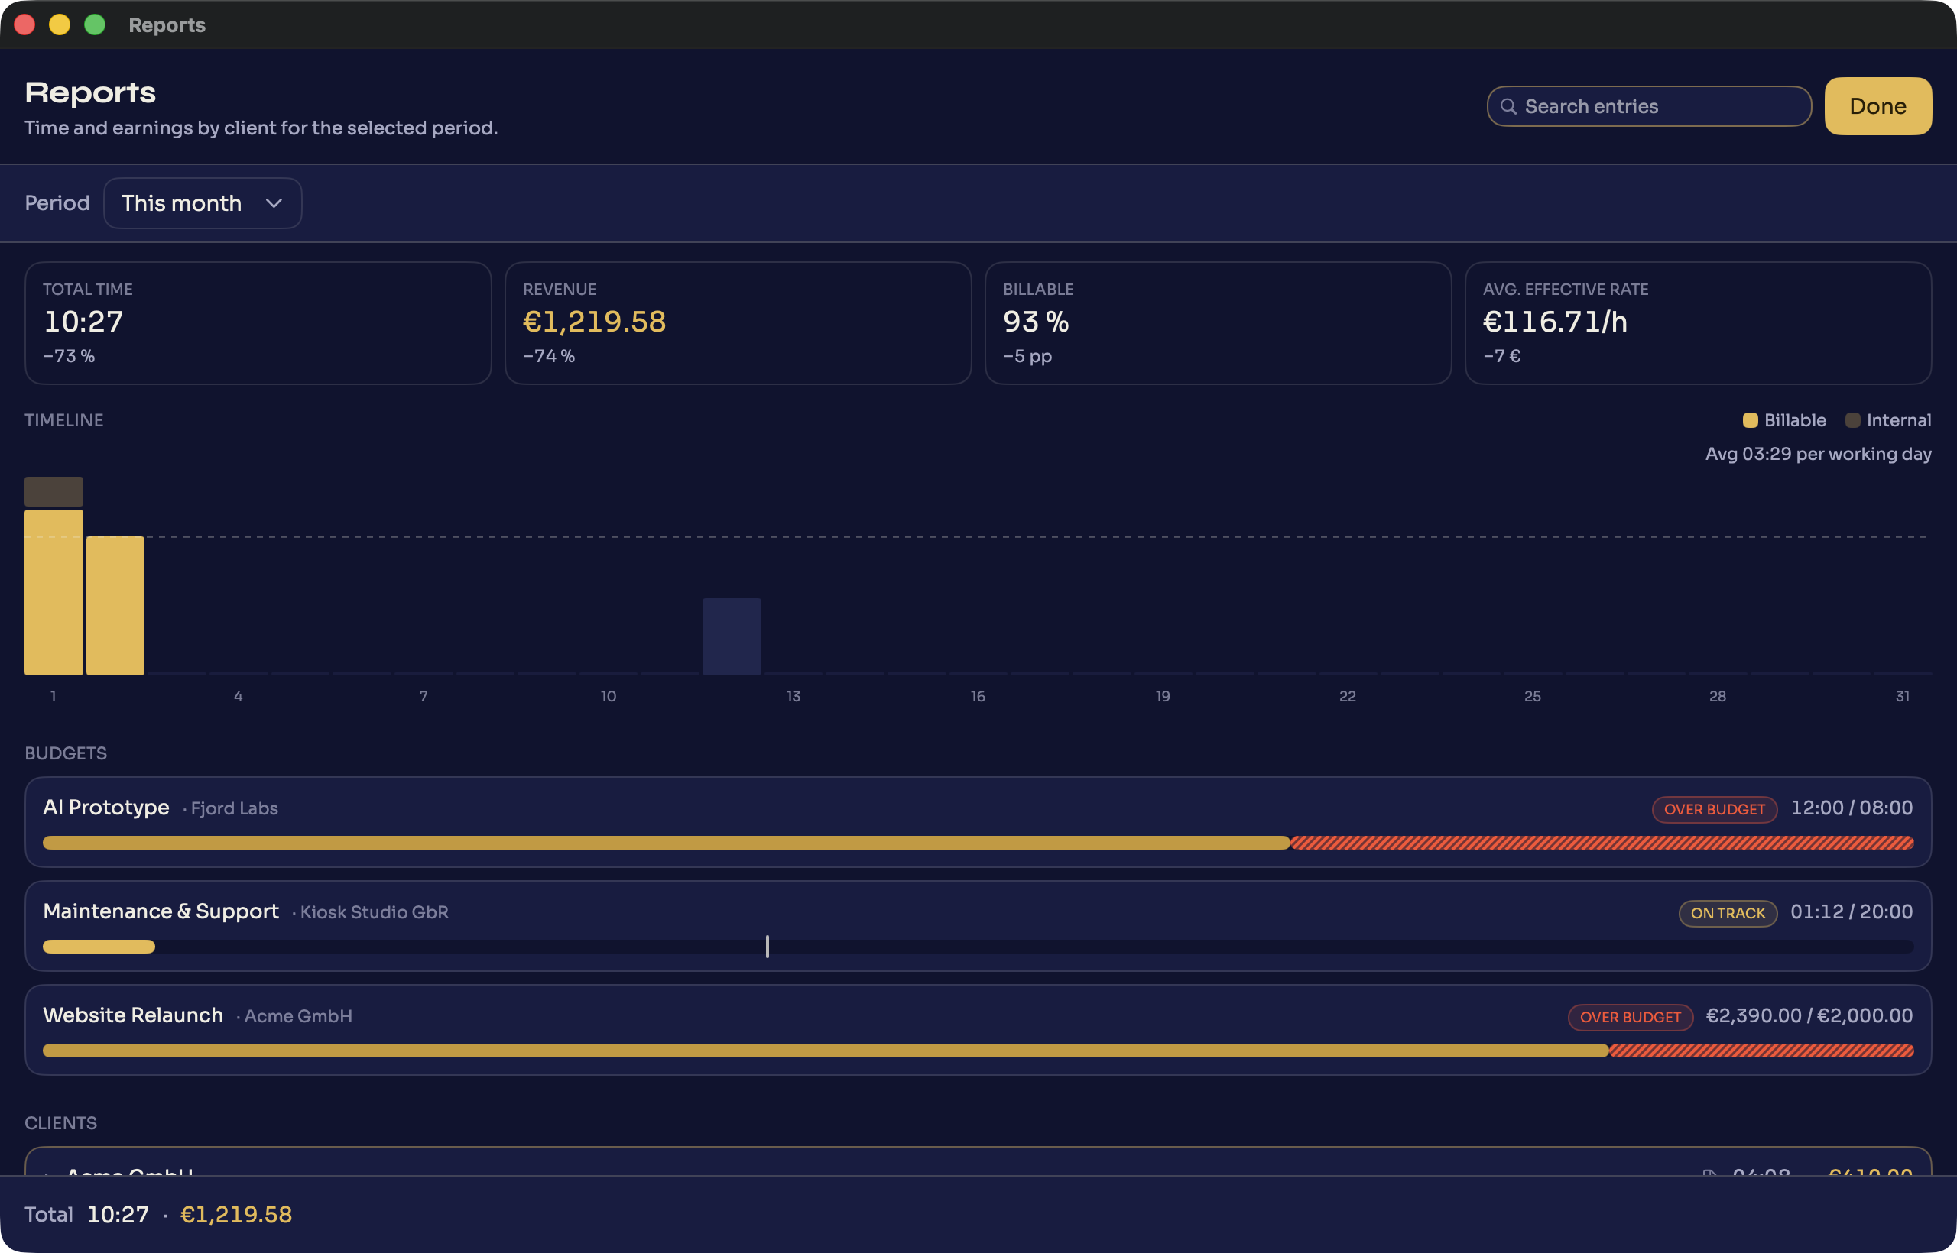
Task: Select the Total Time stat card
Action: pyautogui.click(x=258, y=323)
